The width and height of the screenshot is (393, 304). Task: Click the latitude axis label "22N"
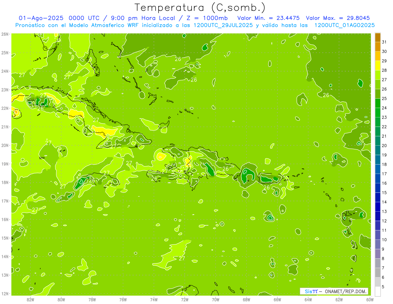pos(5,108)
